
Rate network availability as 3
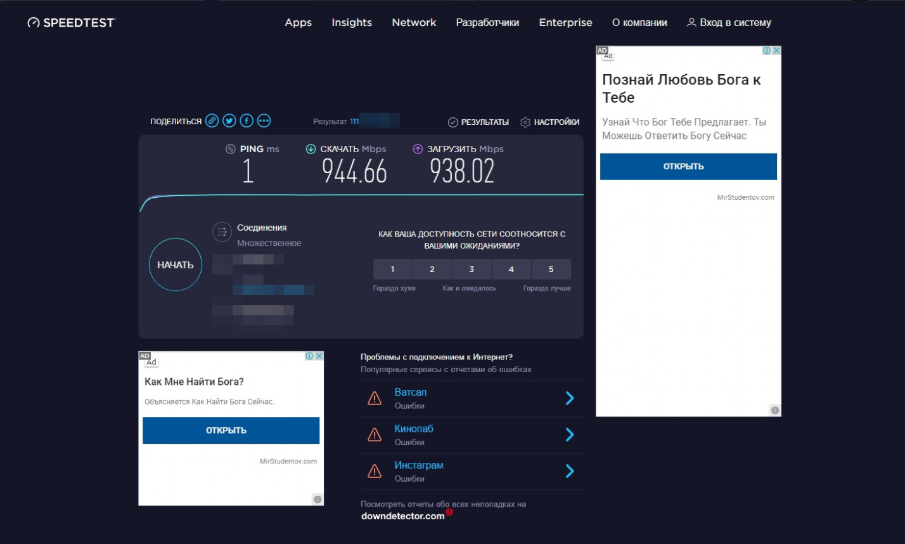pyautogui.click(x=472, y=269)
